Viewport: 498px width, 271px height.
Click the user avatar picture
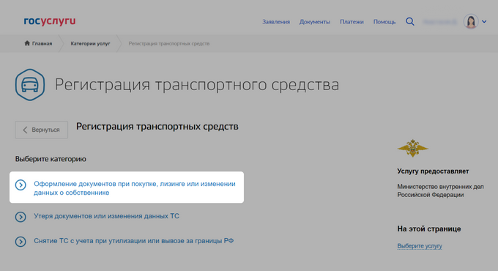tap(471, 21)
